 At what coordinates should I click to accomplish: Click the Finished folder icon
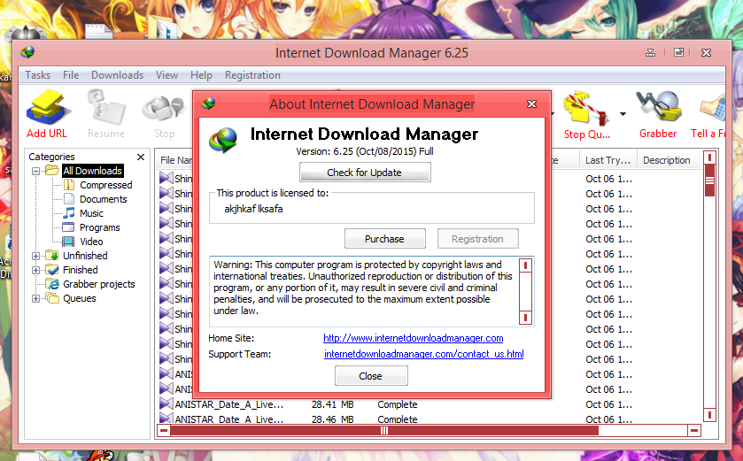[52, 270]
